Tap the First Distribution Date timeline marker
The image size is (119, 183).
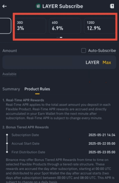click(7, 152)
